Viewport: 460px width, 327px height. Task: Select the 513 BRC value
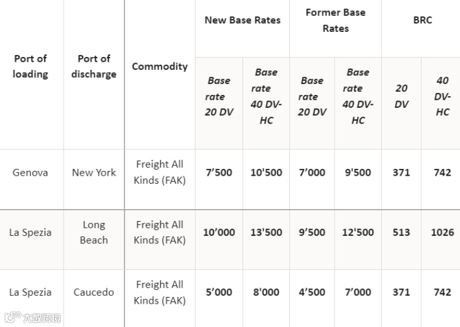tap(401, 233)
